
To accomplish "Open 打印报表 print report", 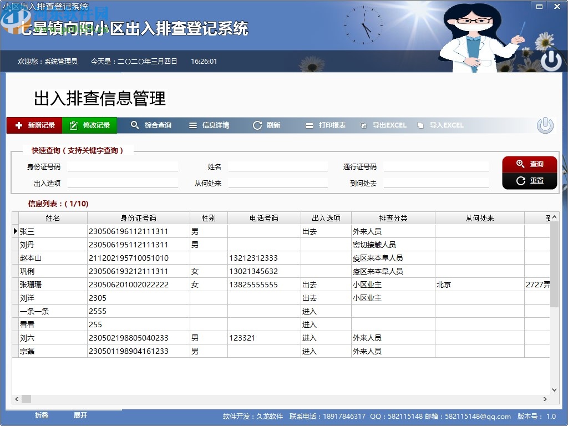I will 325,125.
